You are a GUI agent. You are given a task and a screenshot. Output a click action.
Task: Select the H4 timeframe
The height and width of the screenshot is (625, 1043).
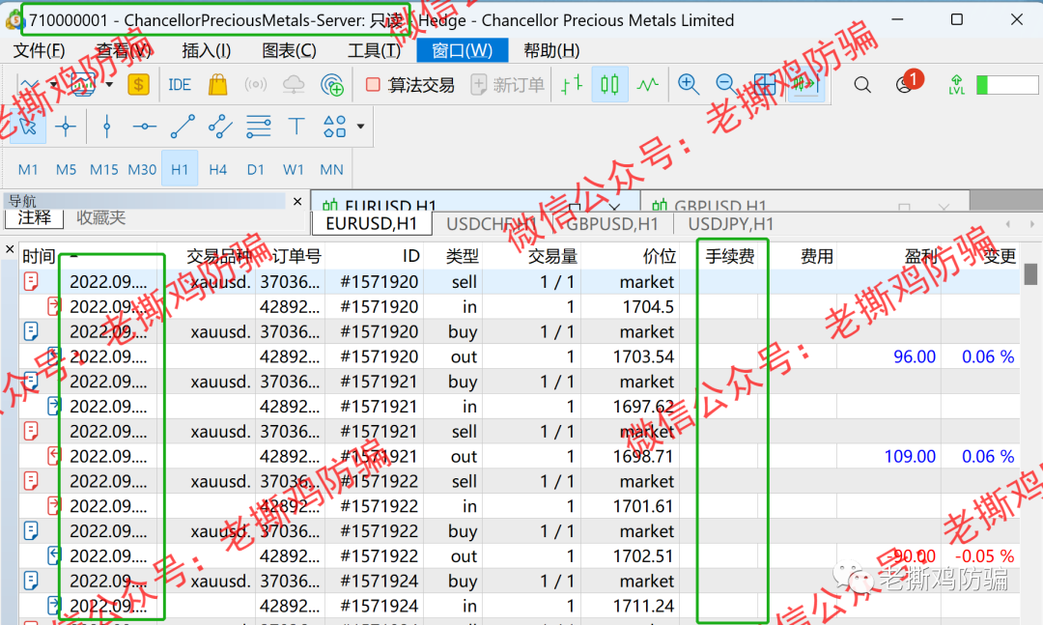[217, 169]
